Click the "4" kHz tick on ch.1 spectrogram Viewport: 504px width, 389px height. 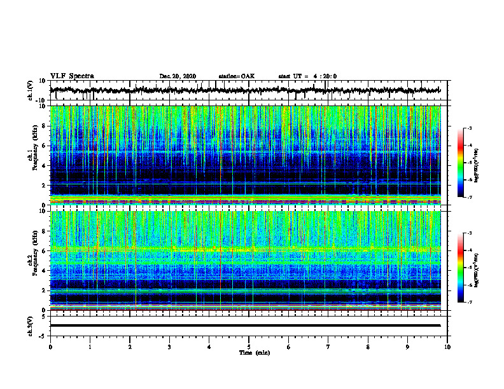click(x=45, y=166)
